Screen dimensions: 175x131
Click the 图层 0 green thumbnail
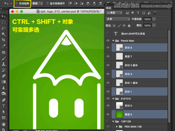click(x=119, y=114)
